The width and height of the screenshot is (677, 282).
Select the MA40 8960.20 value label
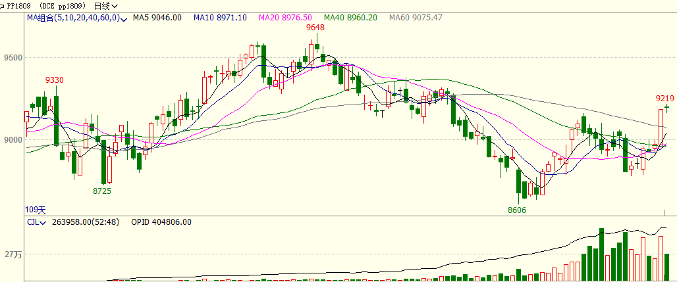[350, 18]
